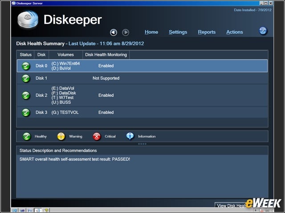Click 'Enabled' in Disk 0 row

click(x=106, y=66)
